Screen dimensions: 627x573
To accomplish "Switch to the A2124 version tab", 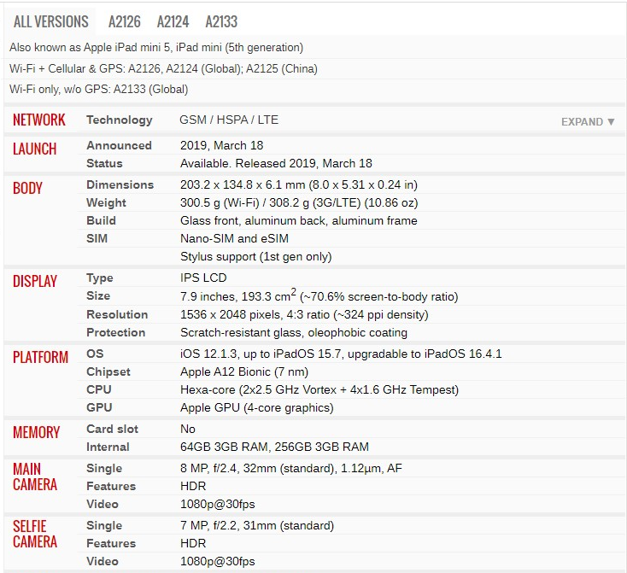I will 173,21.
